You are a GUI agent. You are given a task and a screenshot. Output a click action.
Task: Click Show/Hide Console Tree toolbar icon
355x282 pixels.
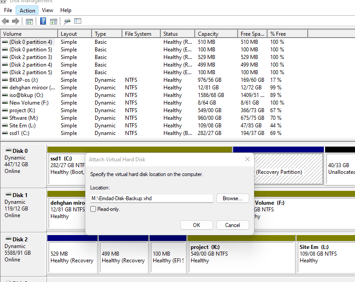tap(29, 21)
